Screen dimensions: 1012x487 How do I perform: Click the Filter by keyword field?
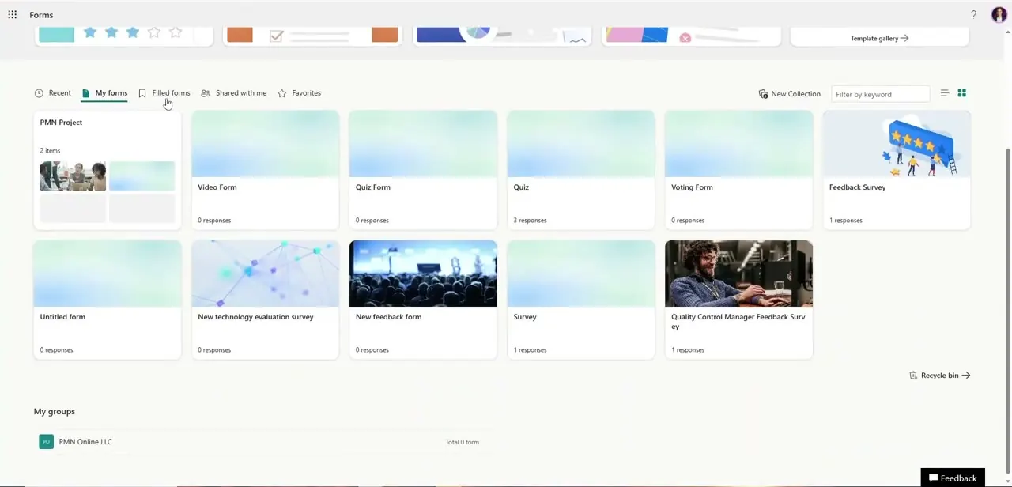coord(881,94)
